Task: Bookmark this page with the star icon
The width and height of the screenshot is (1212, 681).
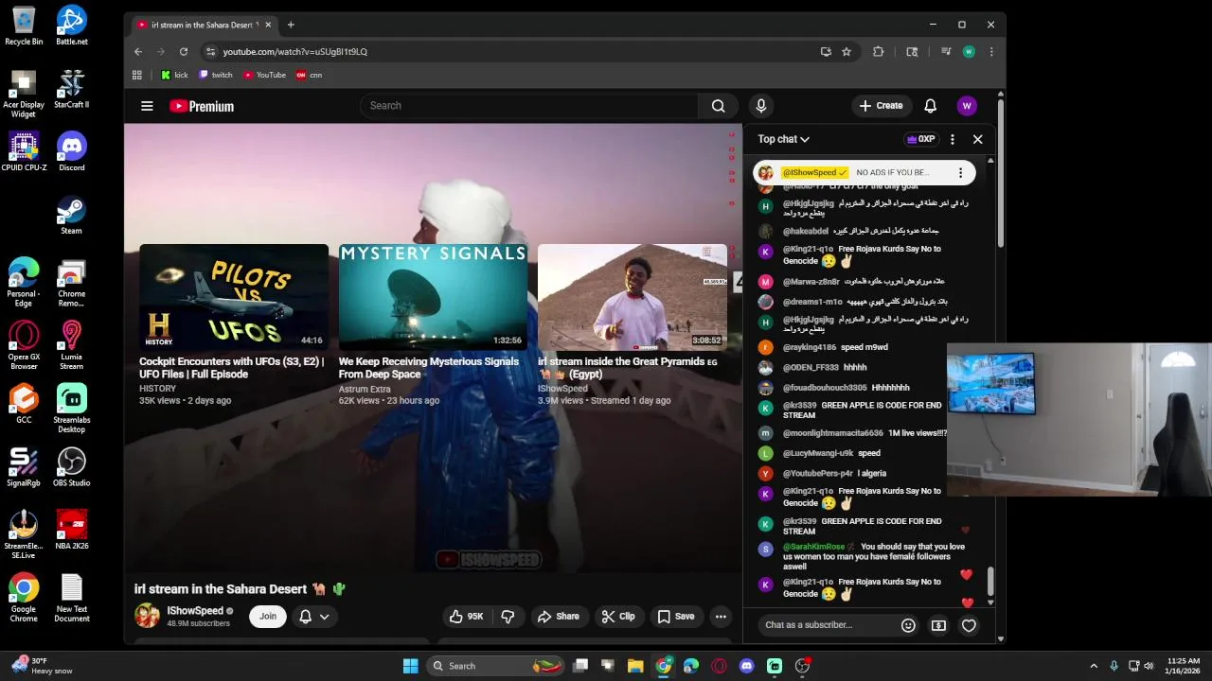Action: coord(847,52)
